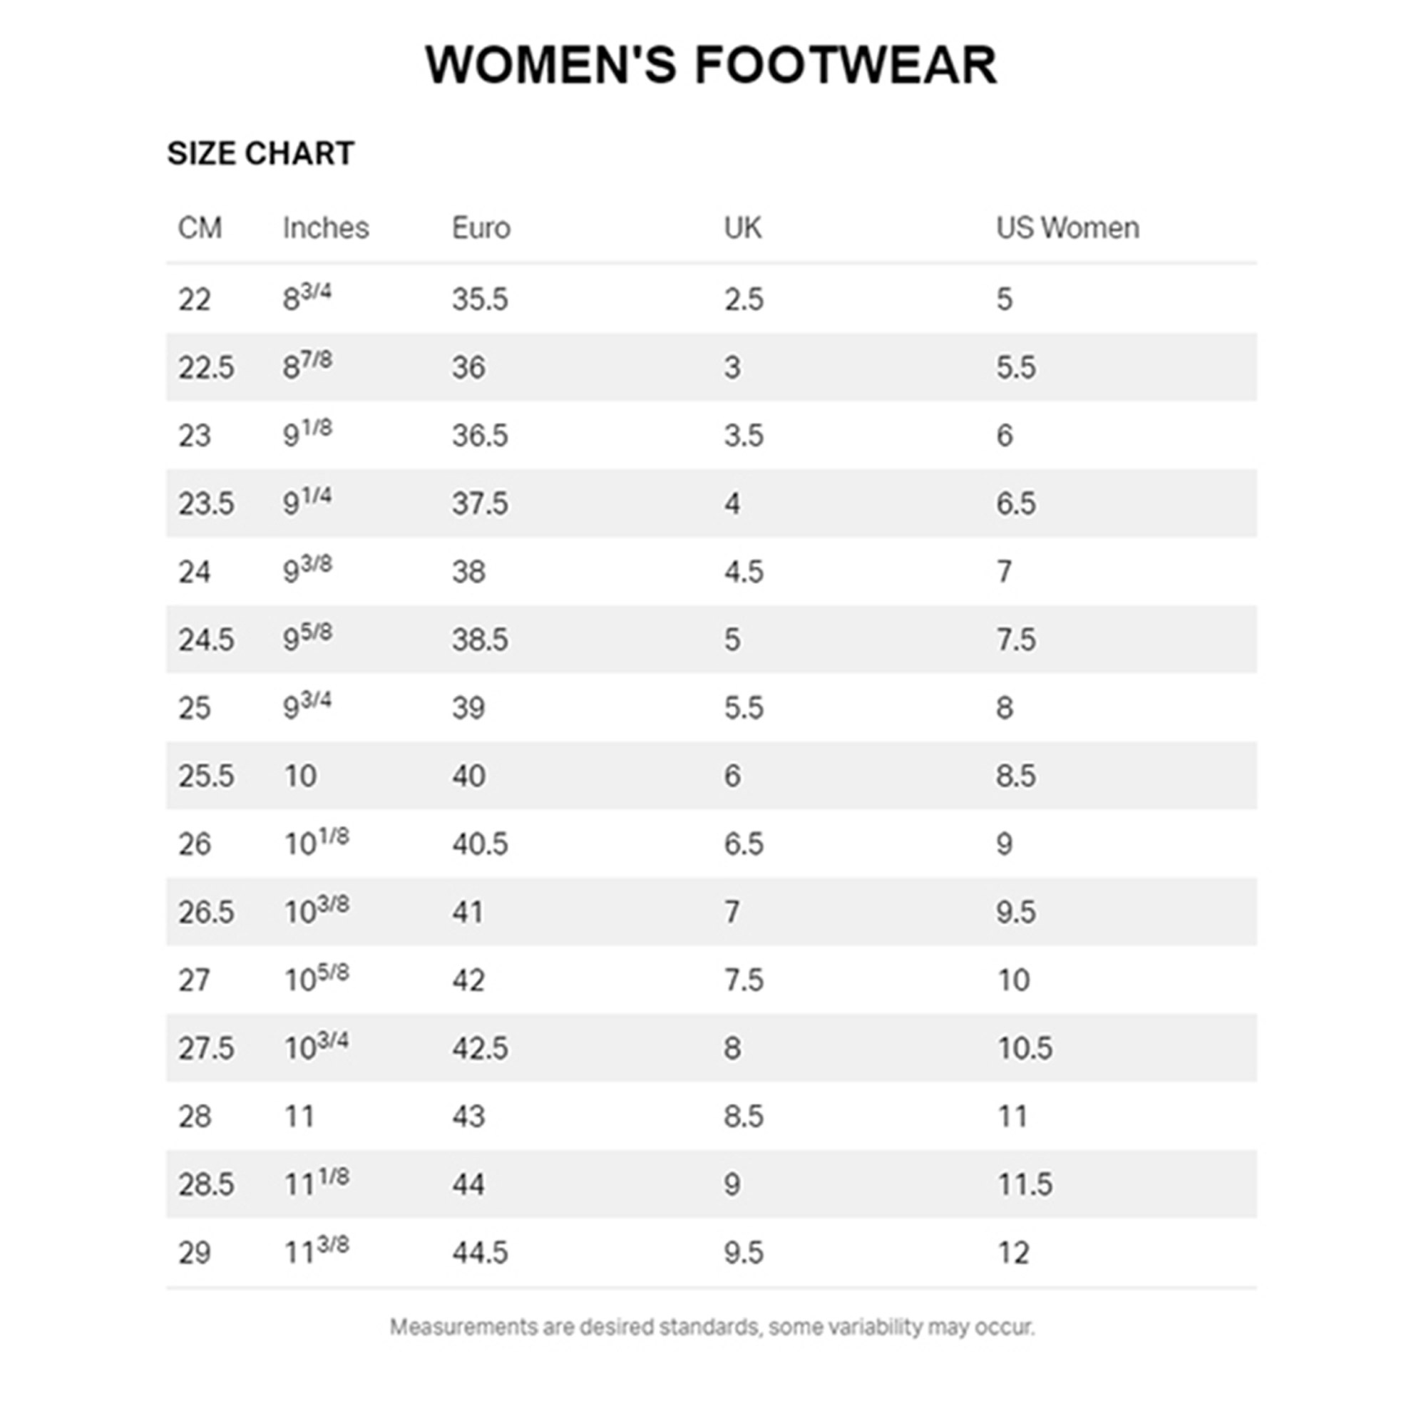
Task: Click the 22.5 CM cell
Action: 206,368
